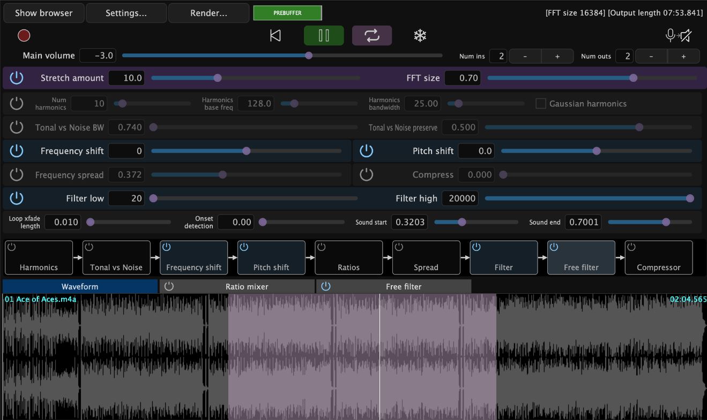Decrease Num ins with minus button

[x=525, y=56]
